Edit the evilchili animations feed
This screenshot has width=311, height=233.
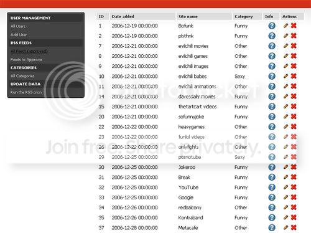pyautogui.click(x=285, y=86)
